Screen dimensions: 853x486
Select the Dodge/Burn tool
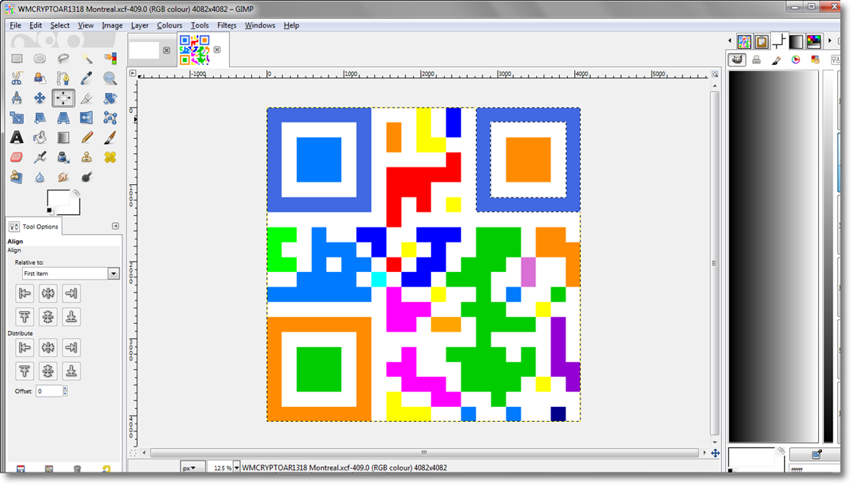[87, 177]
